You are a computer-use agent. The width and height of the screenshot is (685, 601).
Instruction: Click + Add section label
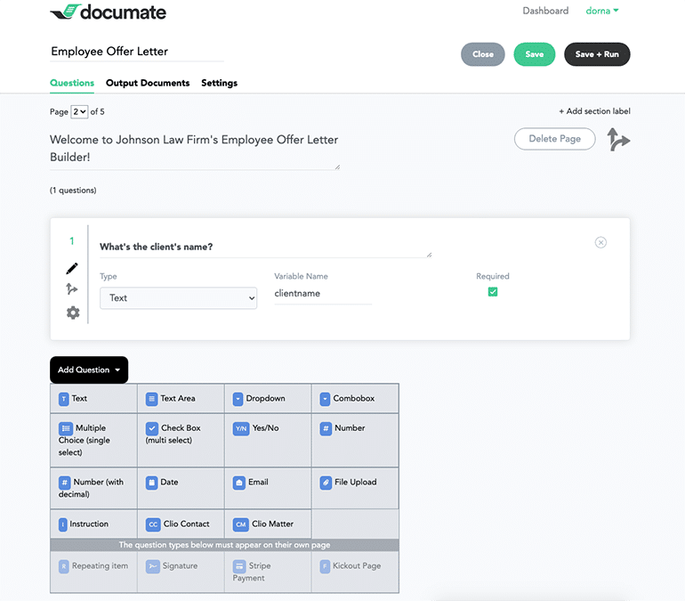point(594,111)
